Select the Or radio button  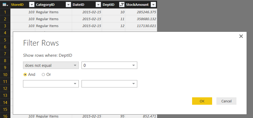pyautogui.click(x=43, y=75)
